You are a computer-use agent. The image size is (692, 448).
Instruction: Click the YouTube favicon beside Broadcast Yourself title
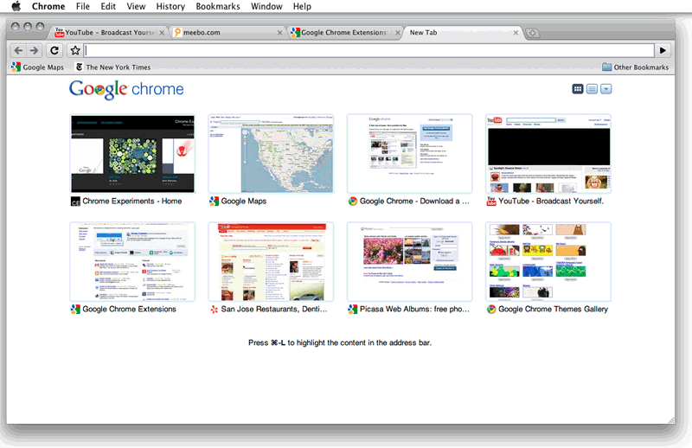click(x=491, y=202)
